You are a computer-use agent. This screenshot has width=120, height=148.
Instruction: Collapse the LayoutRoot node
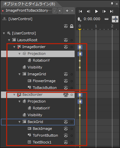click(x=9, y=40)
